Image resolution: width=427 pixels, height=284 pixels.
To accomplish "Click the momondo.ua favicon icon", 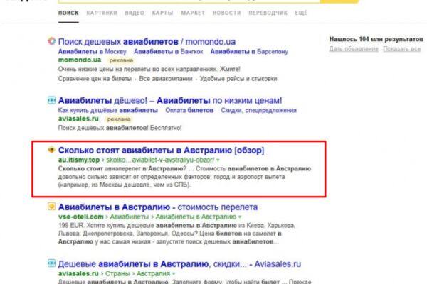I will coord(51,41).
